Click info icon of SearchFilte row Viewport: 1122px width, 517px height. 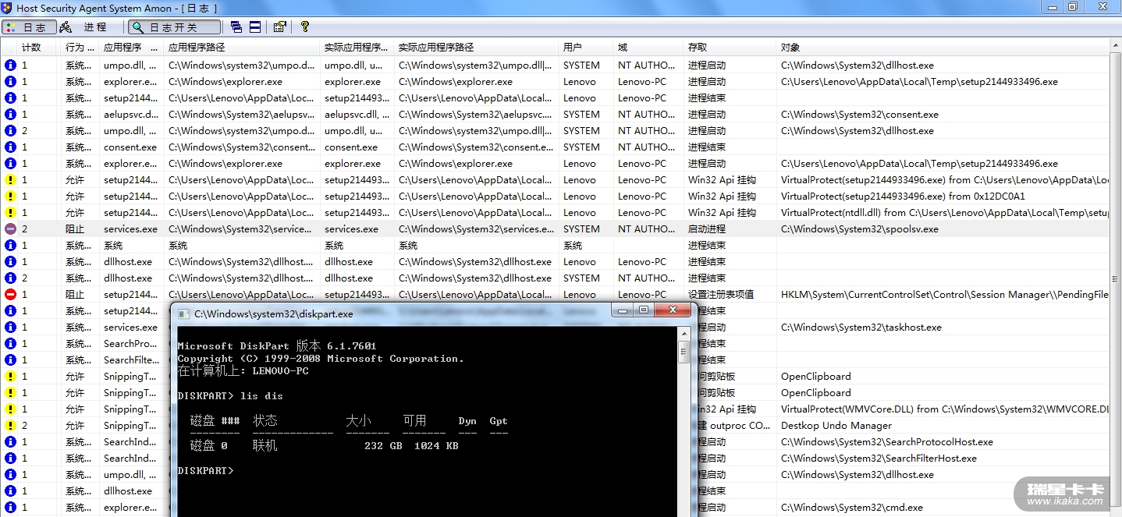[9, 360]
